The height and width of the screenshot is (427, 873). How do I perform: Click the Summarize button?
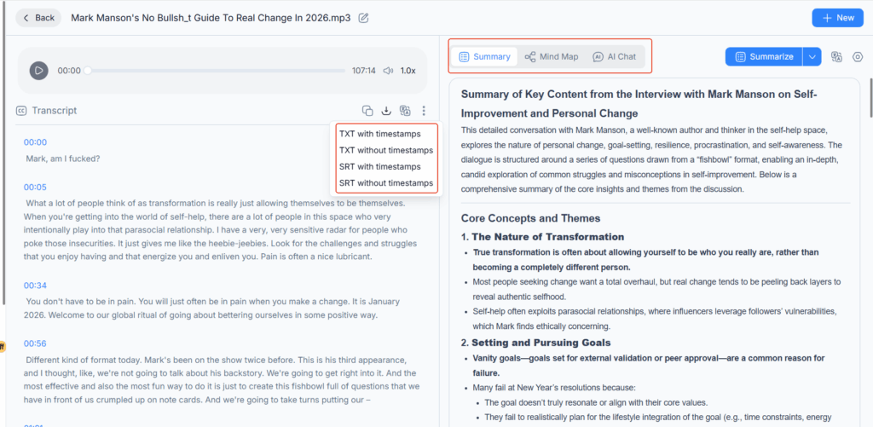pos(764,57)
